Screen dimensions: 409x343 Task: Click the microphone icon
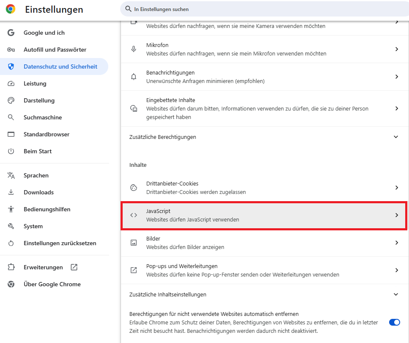134,49
